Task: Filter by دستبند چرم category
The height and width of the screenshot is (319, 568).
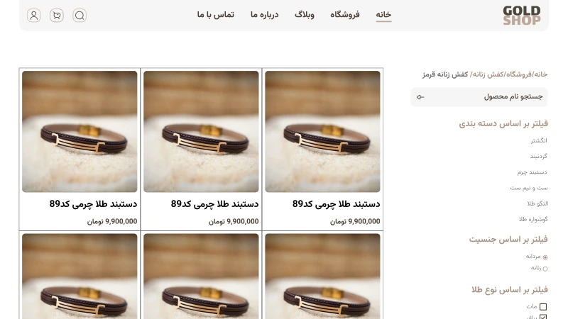Action: tap(532, 172)
